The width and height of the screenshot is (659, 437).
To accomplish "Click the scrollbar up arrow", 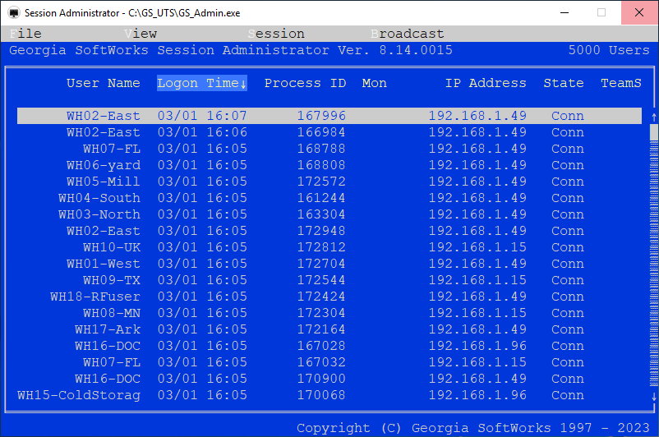I will [654, 117].
